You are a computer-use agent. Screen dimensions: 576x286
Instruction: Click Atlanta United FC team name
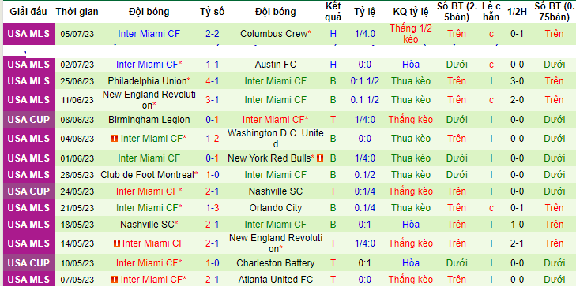click(276, 280)
